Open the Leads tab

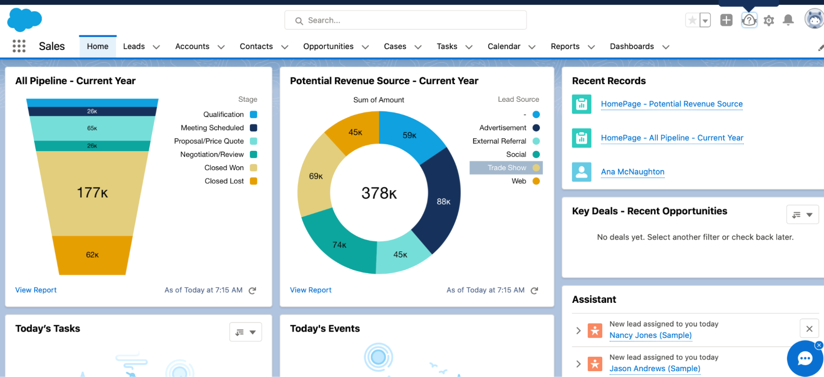134,47
